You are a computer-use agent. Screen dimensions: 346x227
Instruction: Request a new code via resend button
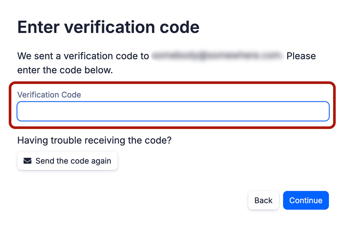point(67,161)
